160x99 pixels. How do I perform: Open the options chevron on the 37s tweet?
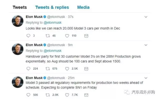(146, 17)
